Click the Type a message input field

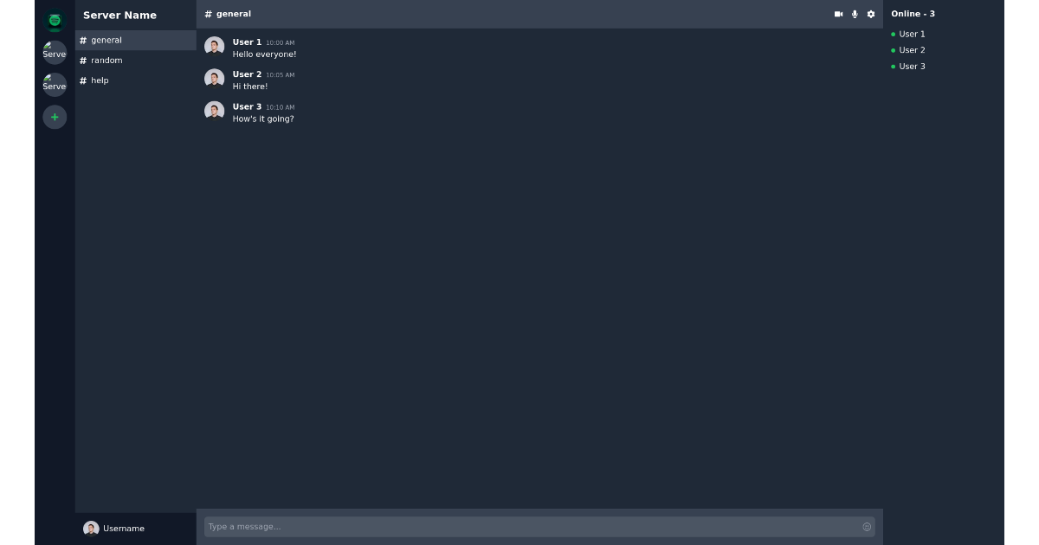[x=433, y=526]
